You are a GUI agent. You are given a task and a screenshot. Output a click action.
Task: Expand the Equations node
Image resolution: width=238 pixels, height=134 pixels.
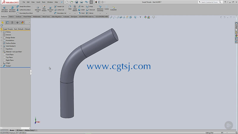click(x=1, y=49)
